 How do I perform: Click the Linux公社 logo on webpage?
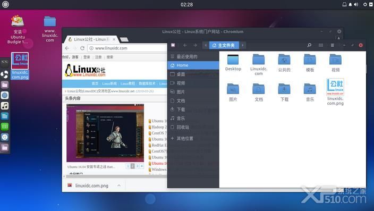(x=85, y=70)
